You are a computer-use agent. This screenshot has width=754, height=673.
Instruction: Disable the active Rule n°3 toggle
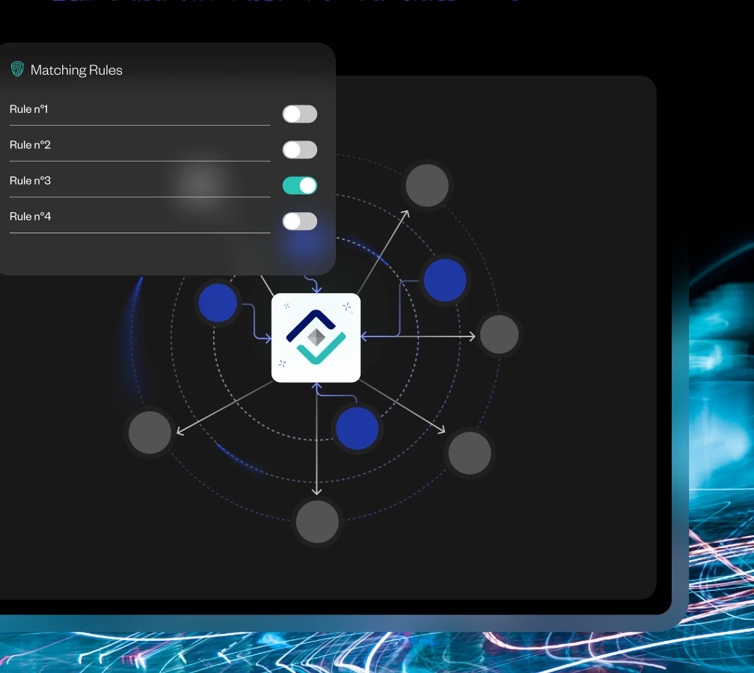pos(299,185)
